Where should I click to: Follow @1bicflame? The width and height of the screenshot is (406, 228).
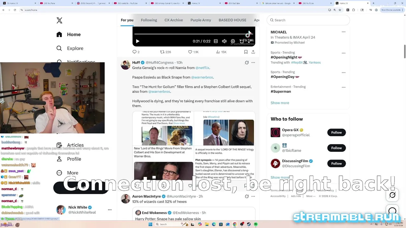pyautogui.click(x=337, y=148)
